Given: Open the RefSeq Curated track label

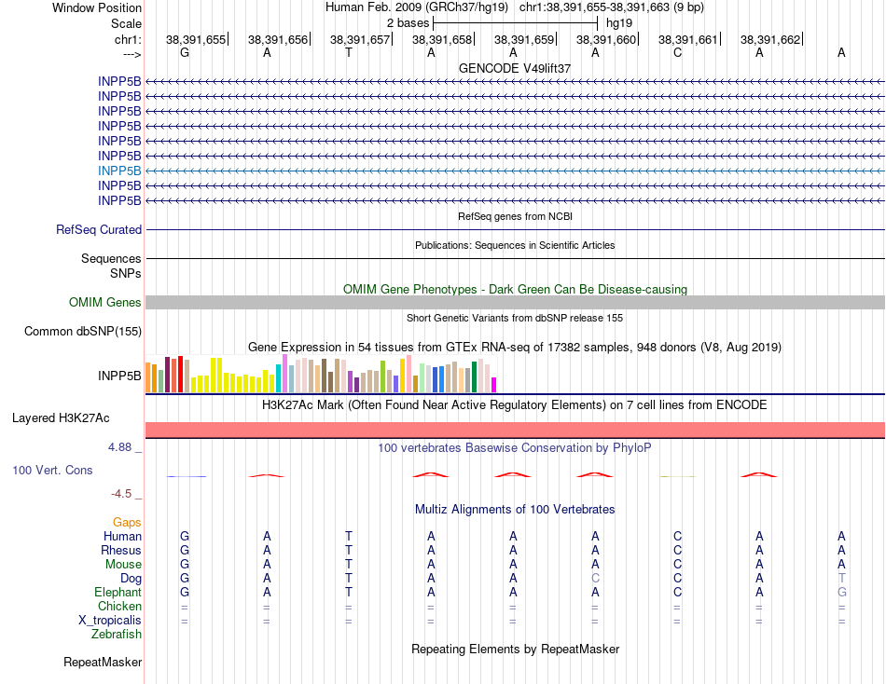Looking at the screenshot, I should point(99,230).
